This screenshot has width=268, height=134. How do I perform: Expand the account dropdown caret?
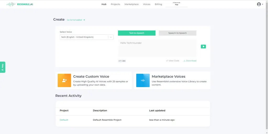point(263,4)
